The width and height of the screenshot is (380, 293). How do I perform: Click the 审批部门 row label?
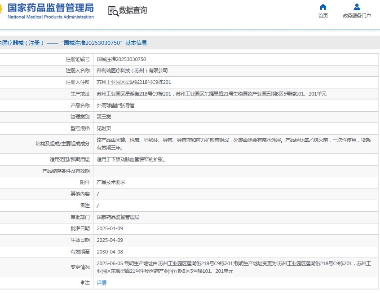click(x=80, y=217)
